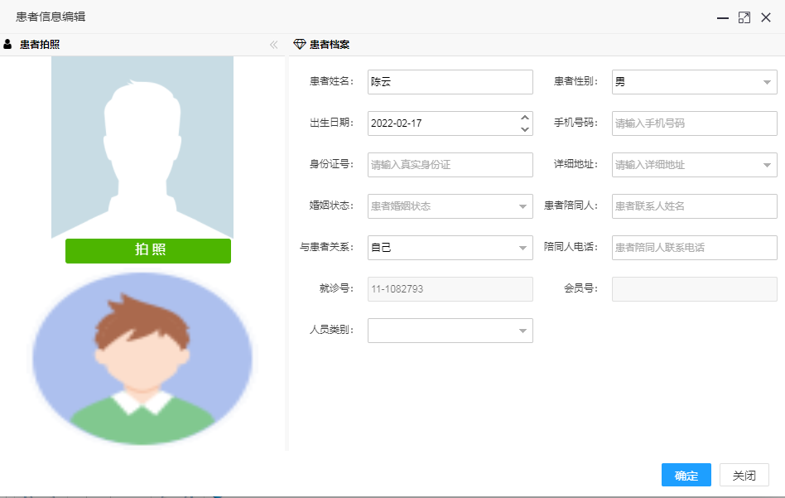The image size is (785, 498).
Task: Click the 患者信息编辑 window title
Action: (x=51, y=17)
